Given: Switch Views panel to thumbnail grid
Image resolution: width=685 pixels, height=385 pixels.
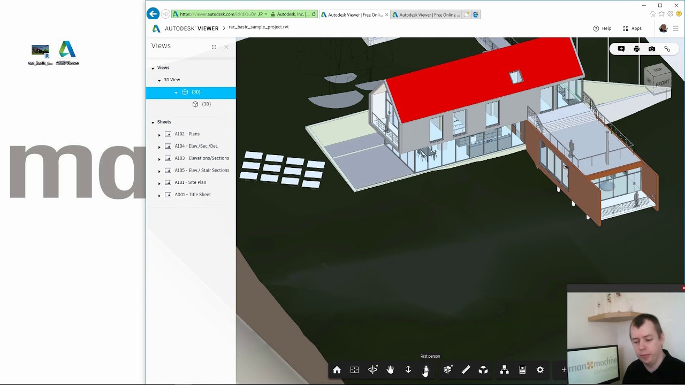Looking at the screenshot, I should pos(214,47).
